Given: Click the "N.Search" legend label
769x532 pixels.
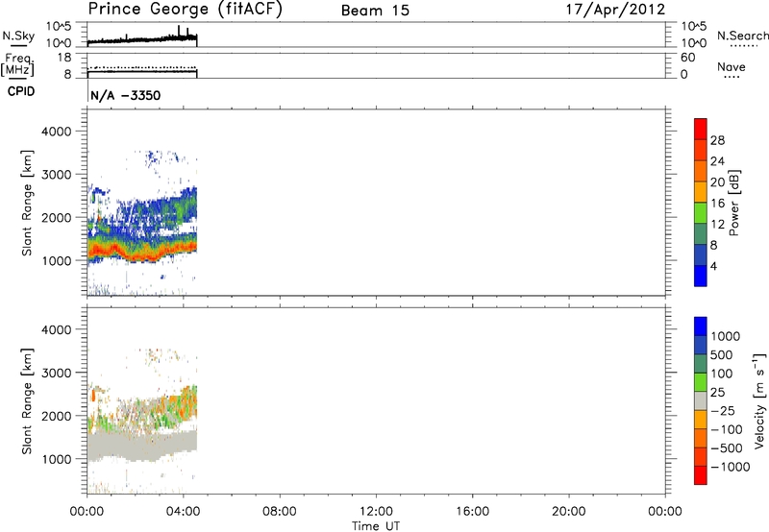Looking at the screenshot, I should click(x=743, y=36).
